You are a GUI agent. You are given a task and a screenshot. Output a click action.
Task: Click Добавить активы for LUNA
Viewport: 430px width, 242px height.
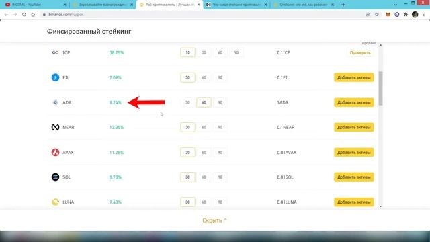click(354, 202)
